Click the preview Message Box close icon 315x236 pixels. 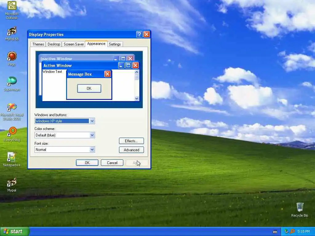tap(107, 74)
